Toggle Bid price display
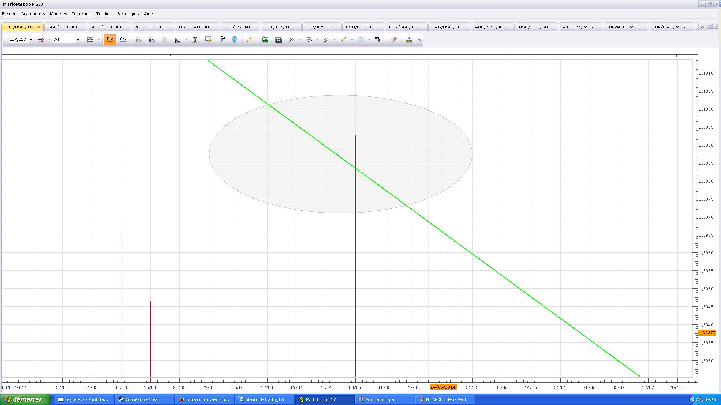This screenshot has width=721, height=405. click(110, 39)
